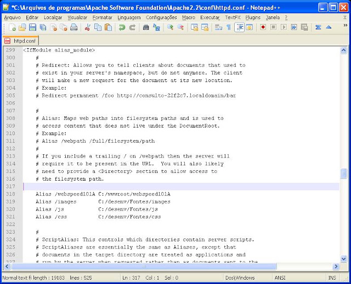This screenshot has width=351, height=284.
Task: Select the httpd.conf document tab
Action: click(21, 40)
